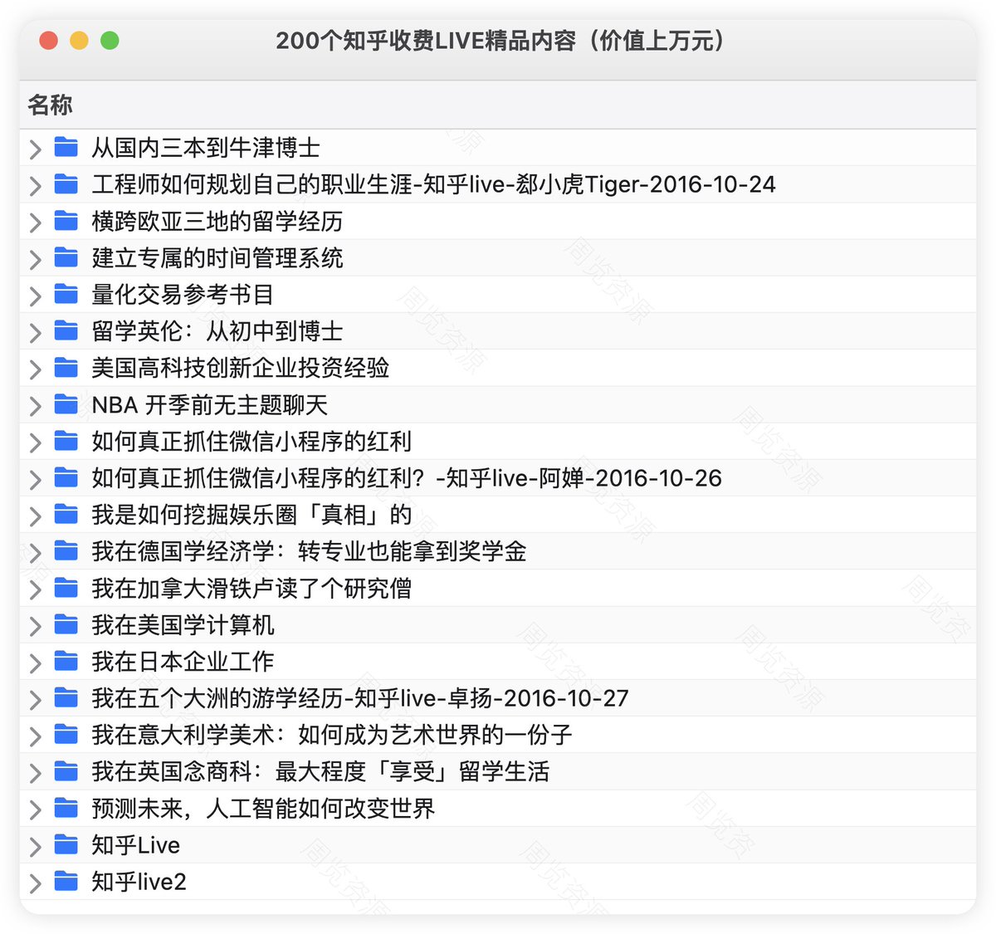Select 我在五个大洲的游学经历-知乎live-卓扬-2016-10-27 name

360,698
